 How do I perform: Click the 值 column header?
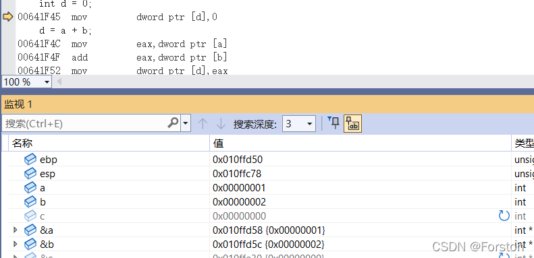(x=361, y=143)
